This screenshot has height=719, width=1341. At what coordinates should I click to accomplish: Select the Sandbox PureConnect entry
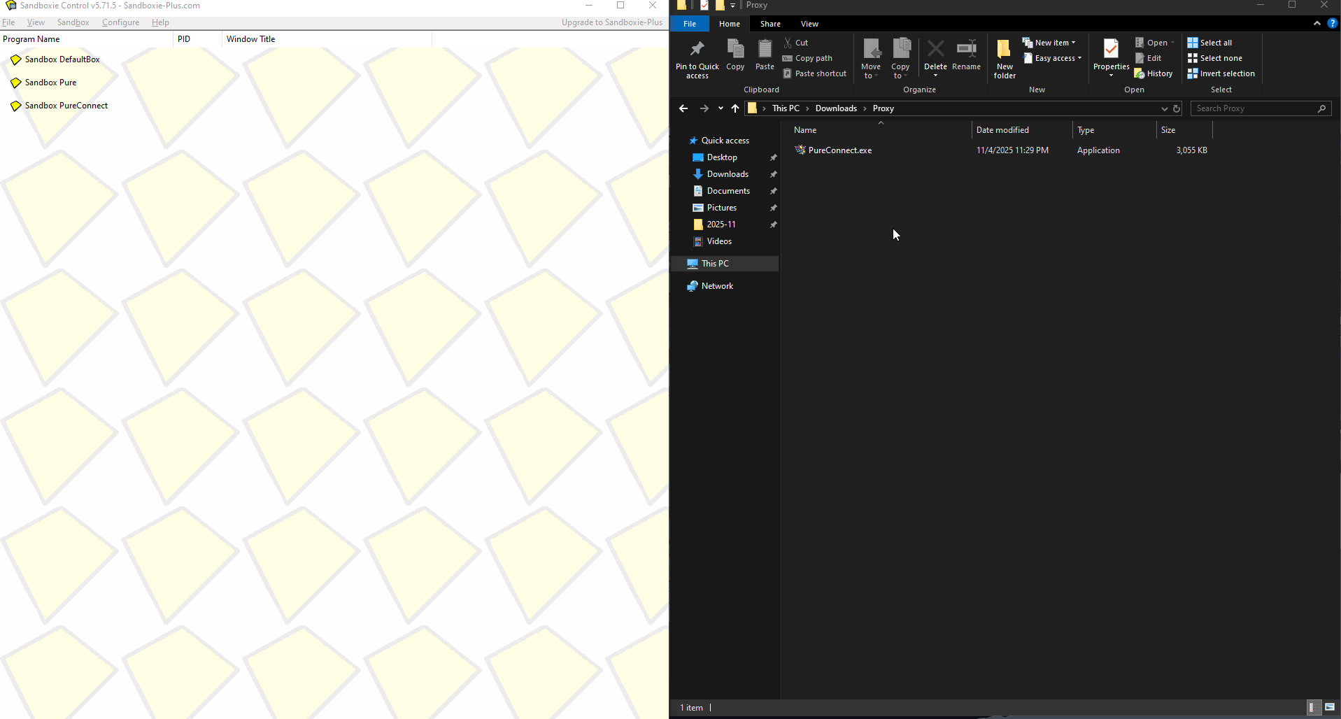coord(66,106)
